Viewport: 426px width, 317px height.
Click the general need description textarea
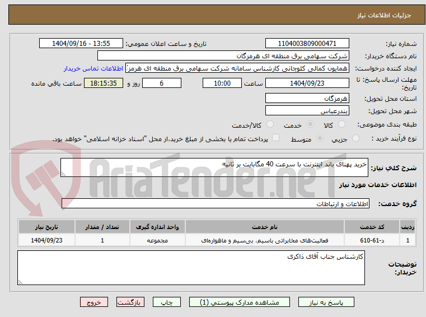214,167
